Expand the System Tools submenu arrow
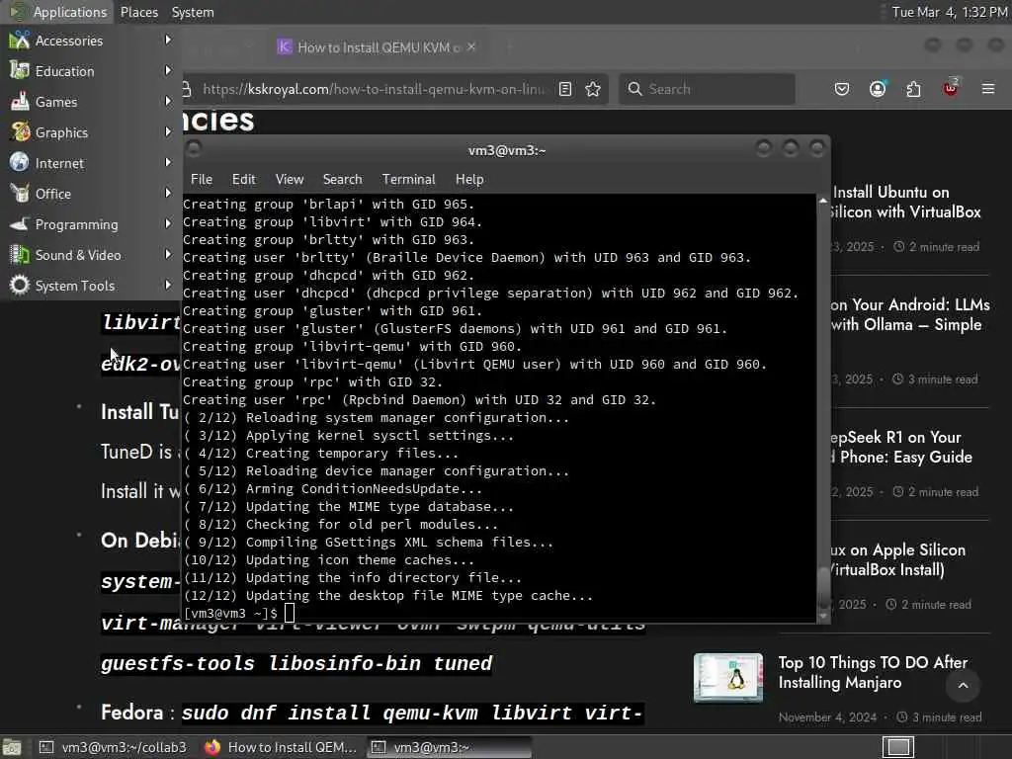 168,284
